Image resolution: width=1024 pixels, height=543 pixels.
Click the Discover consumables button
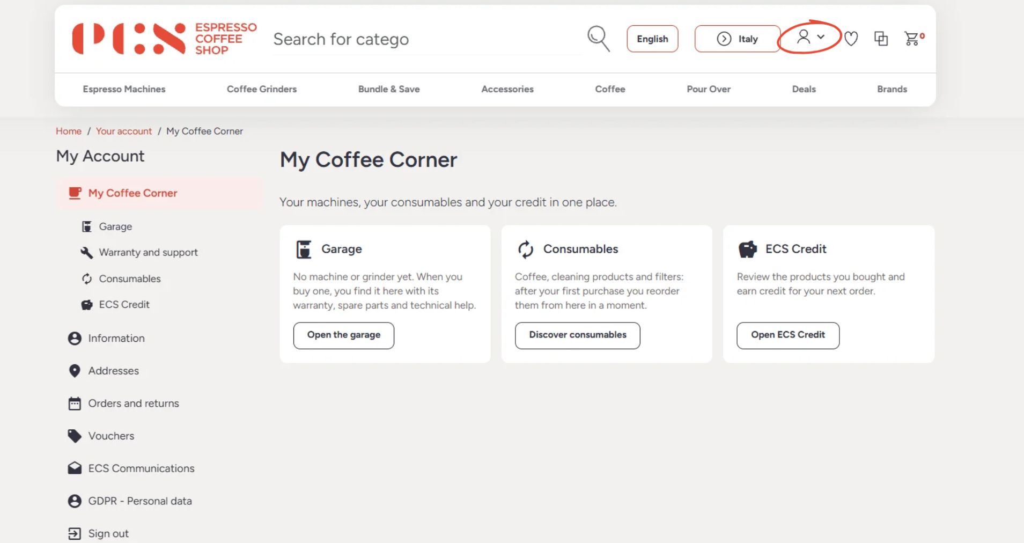click(x=578, y=335)
